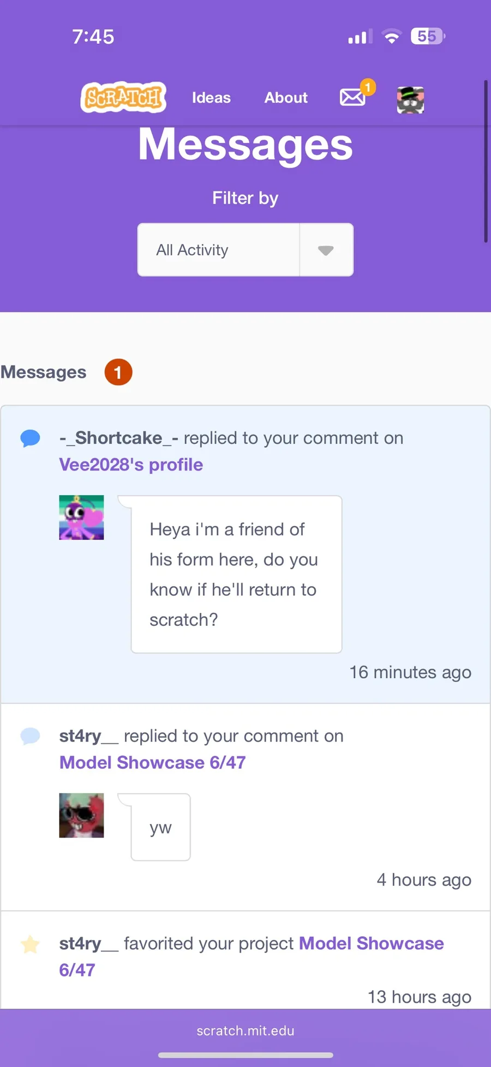Tap the orange unread count badge
The image size is (491, 1067).
118,372
